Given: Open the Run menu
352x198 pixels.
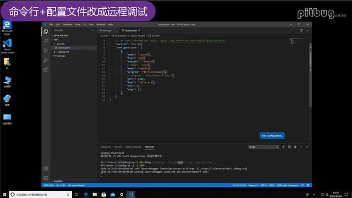Looking at the screenshot, I should click(x=91, y=24).
